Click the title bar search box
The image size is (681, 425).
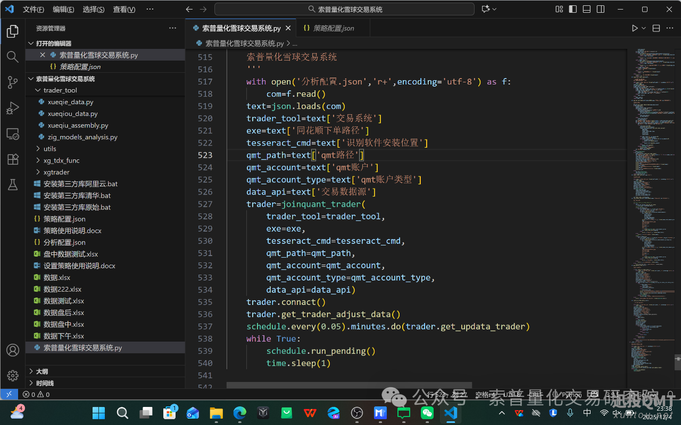click(x=344, y=9)
